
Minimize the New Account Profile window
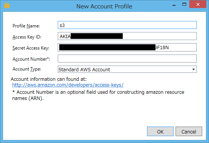(x=174, y=5)
